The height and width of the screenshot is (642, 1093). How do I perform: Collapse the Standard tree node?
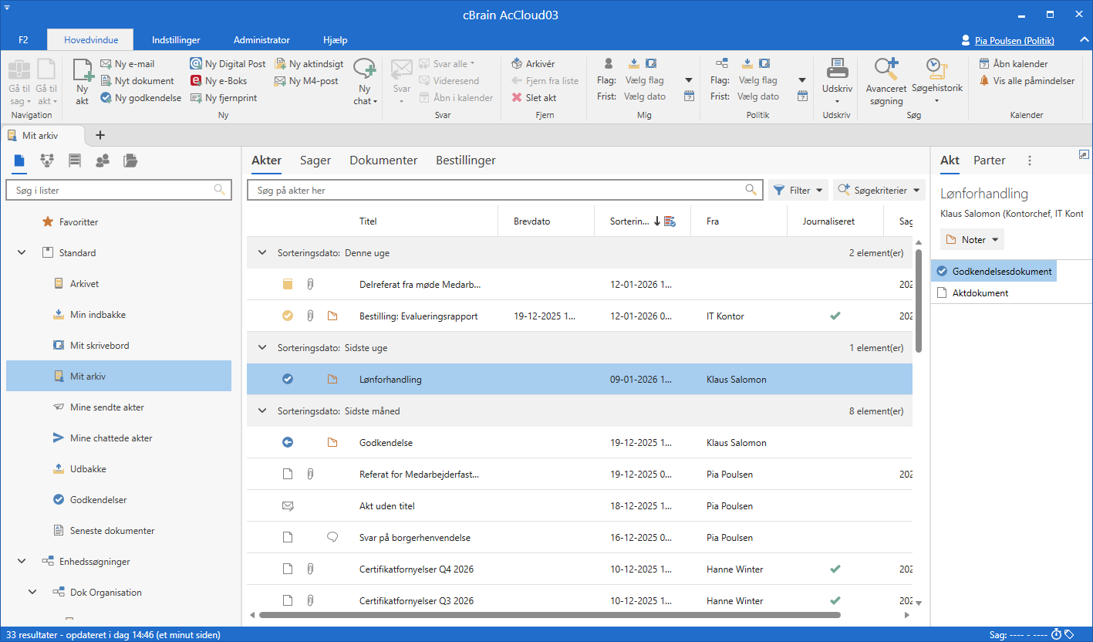[22, 253]
